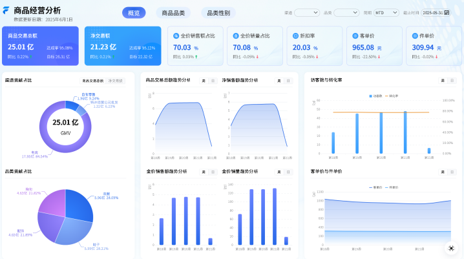Click the 25.01亿 GMV donut center
Image resolution: width=464 pixels, height=259 pixels.
point(65,126)
